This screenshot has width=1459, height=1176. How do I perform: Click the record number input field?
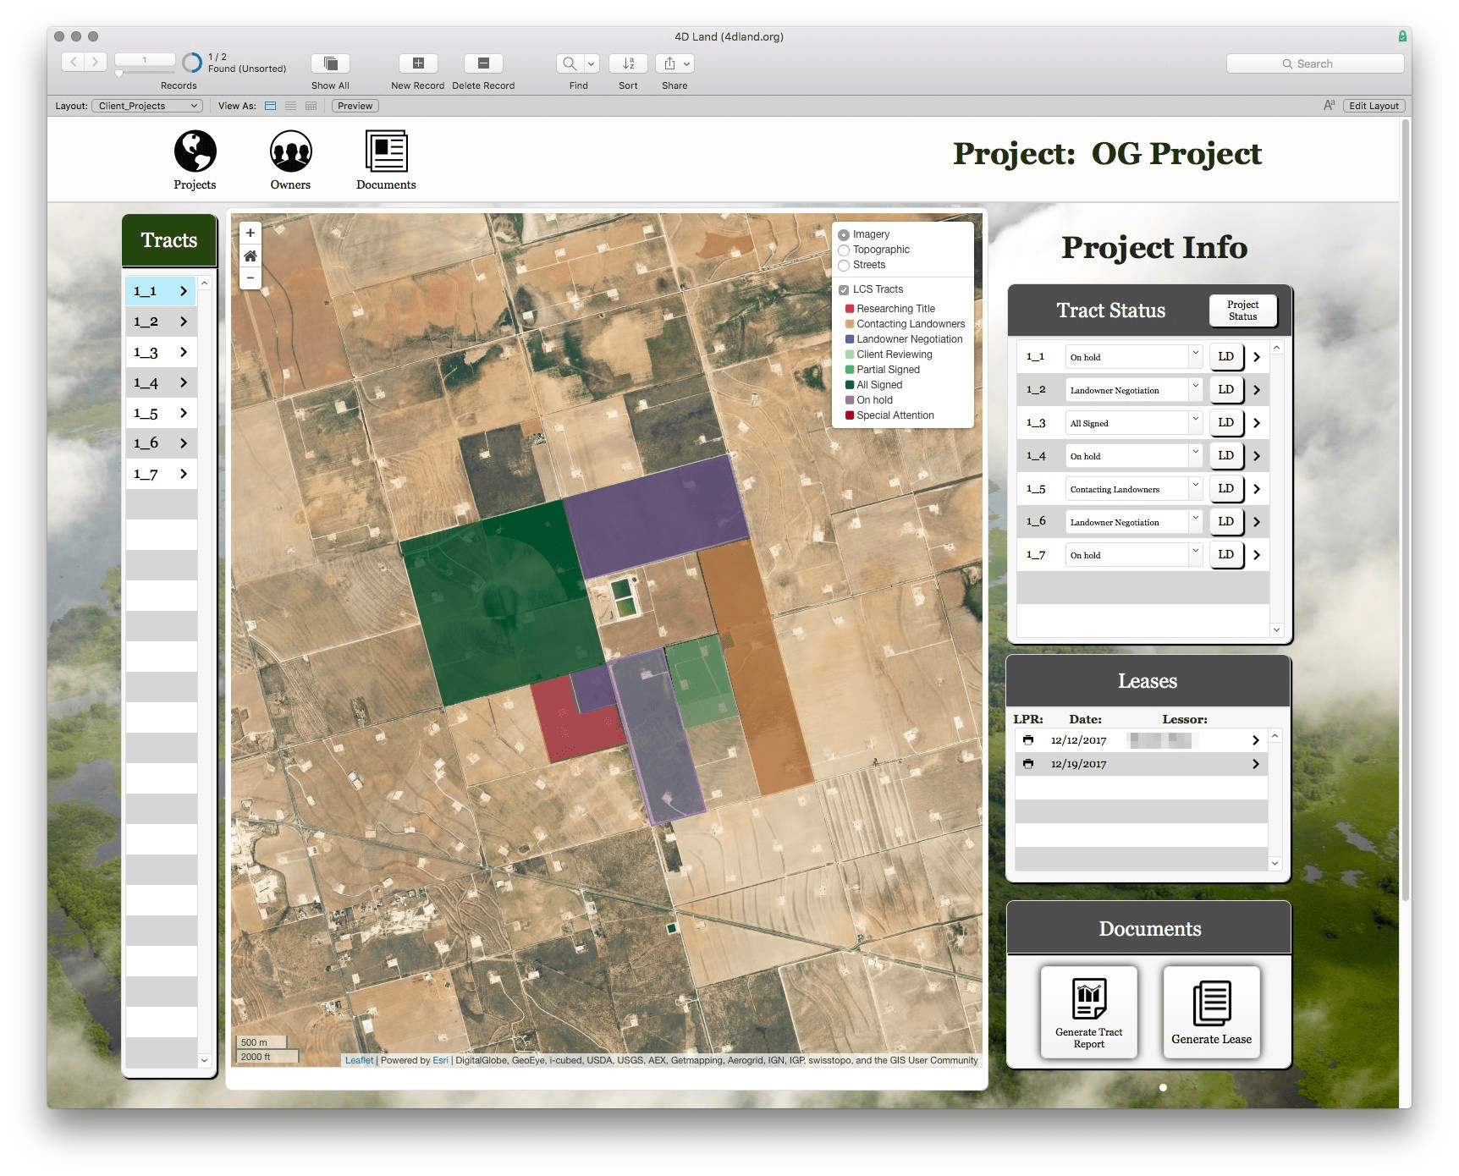point(145,59)
